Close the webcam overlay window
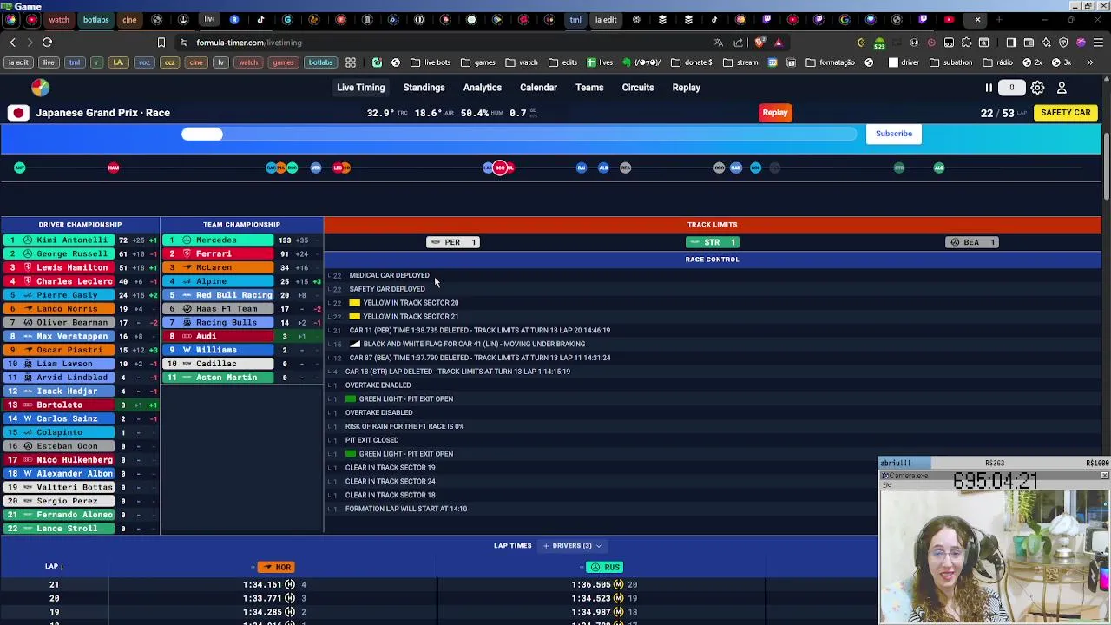The width and height of the screenshot is (1111, 625). (1104, 476)
